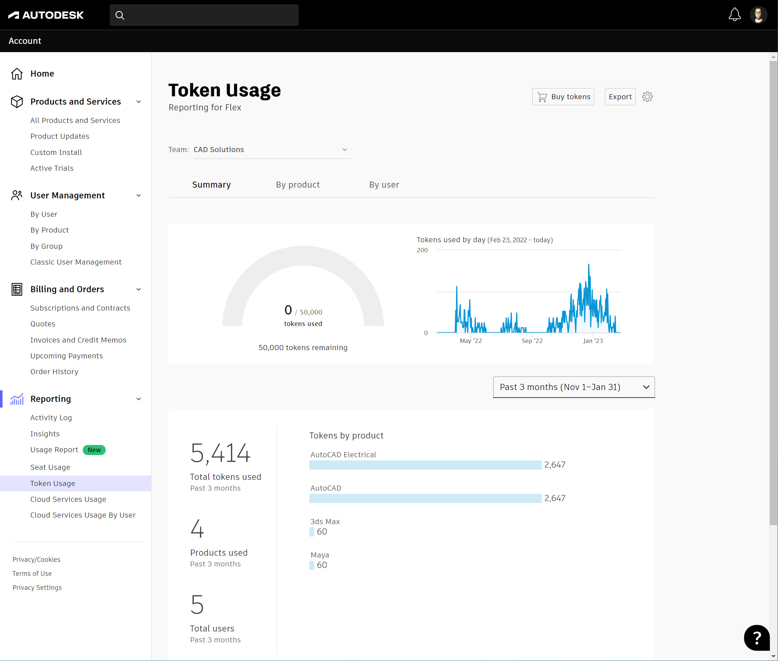This screenshot has width=778, height=661.
Task: Click the User Management people icon
Action: pos(17,195)
